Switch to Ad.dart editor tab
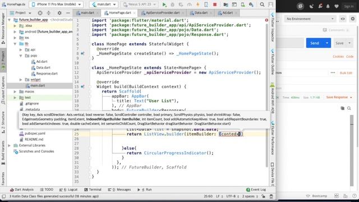Screen dimensions: 359x202 [x=227, y=13]
